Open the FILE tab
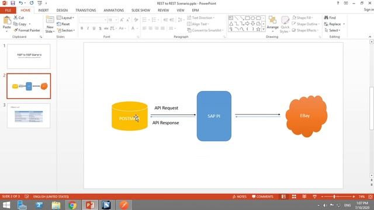The image size is (374, 210). click(x=8, y=10)
